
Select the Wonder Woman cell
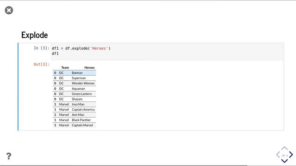(83, 83)
